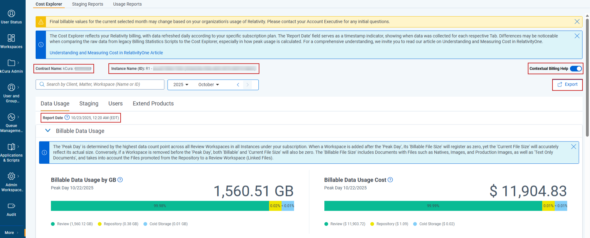The height and width of the screenshot is (238, 590).
Task: Click Repository ($ 1.09) legend item
Action: click(x=389, y=224)
